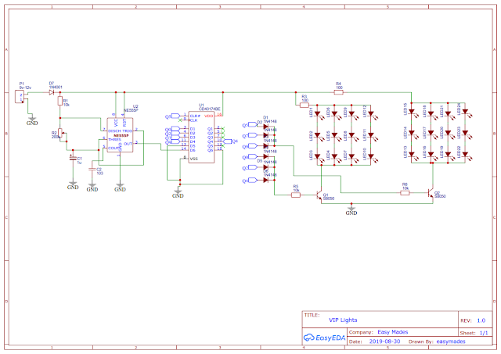Screen dimensions: 501x354
Task: Select the topmost 1N4148 diode D1
Action: tap(265, 127)
